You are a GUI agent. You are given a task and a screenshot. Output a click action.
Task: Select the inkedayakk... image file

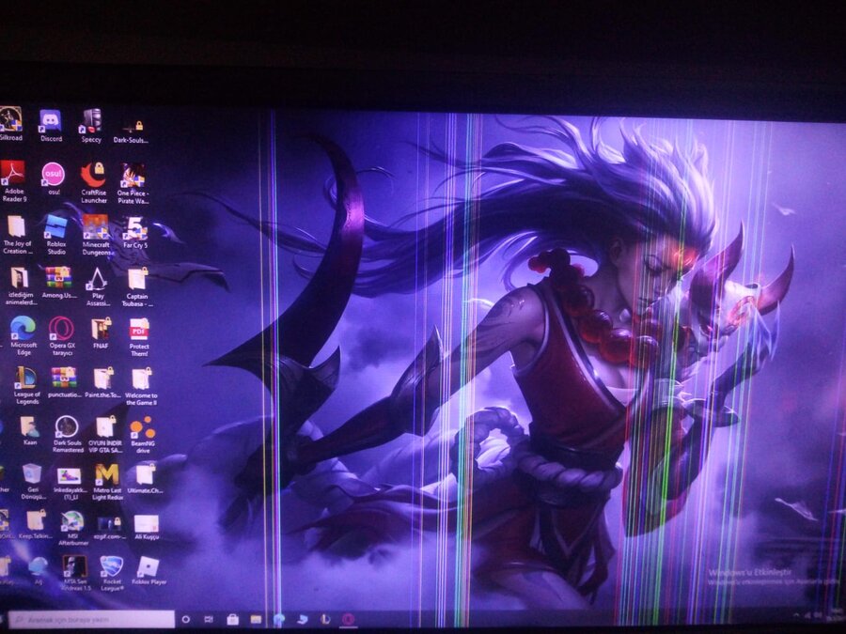(x=70, y=483)
